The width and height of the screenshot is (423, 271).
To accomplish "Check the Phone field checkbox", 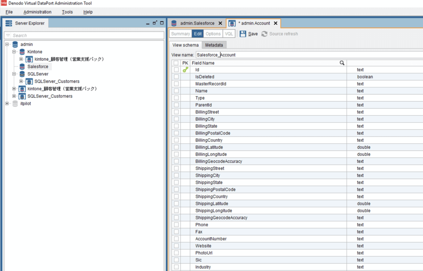I will click(176, 225).
